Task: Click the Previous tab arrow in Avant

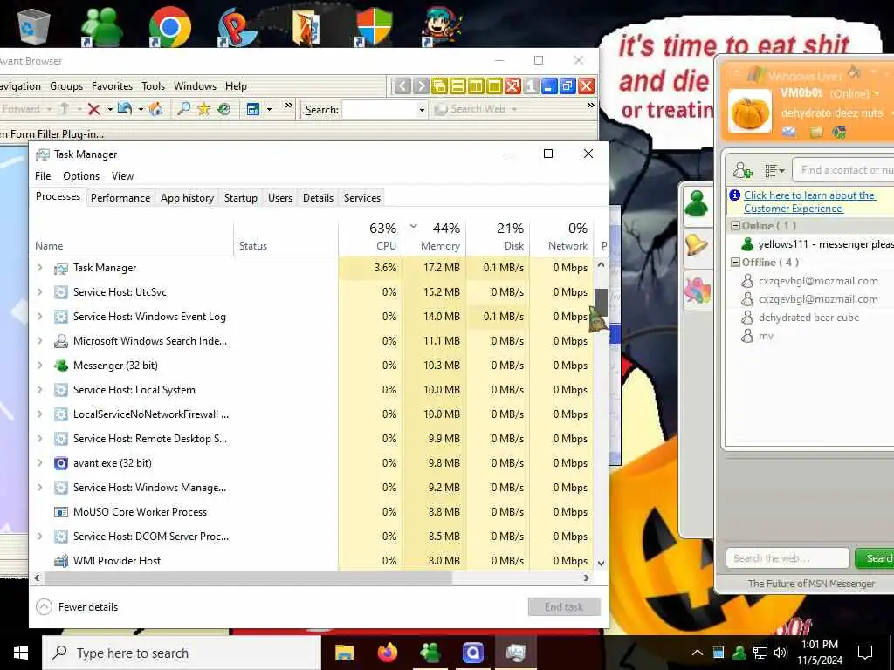Action: (402, 86)
